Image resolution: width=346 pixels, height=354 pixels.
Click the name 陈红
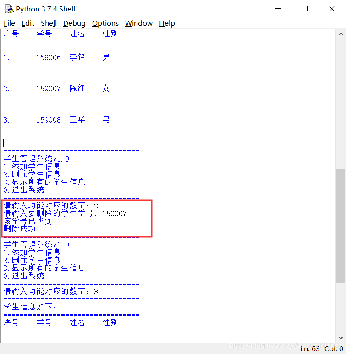(x=77, y=88)
